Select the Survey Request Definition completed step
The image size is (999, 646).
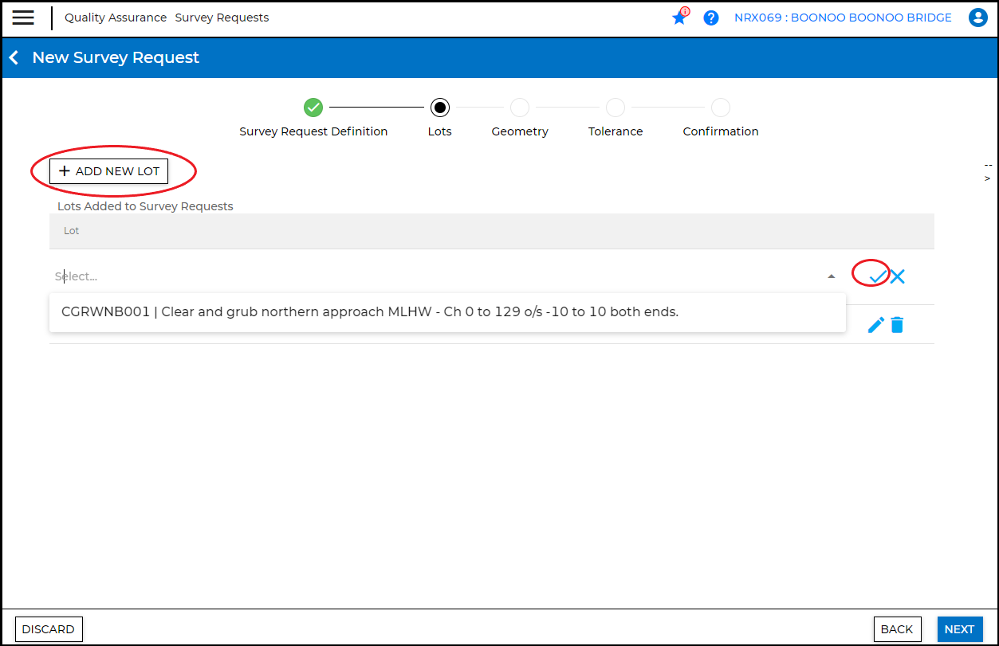pos(313,107)
